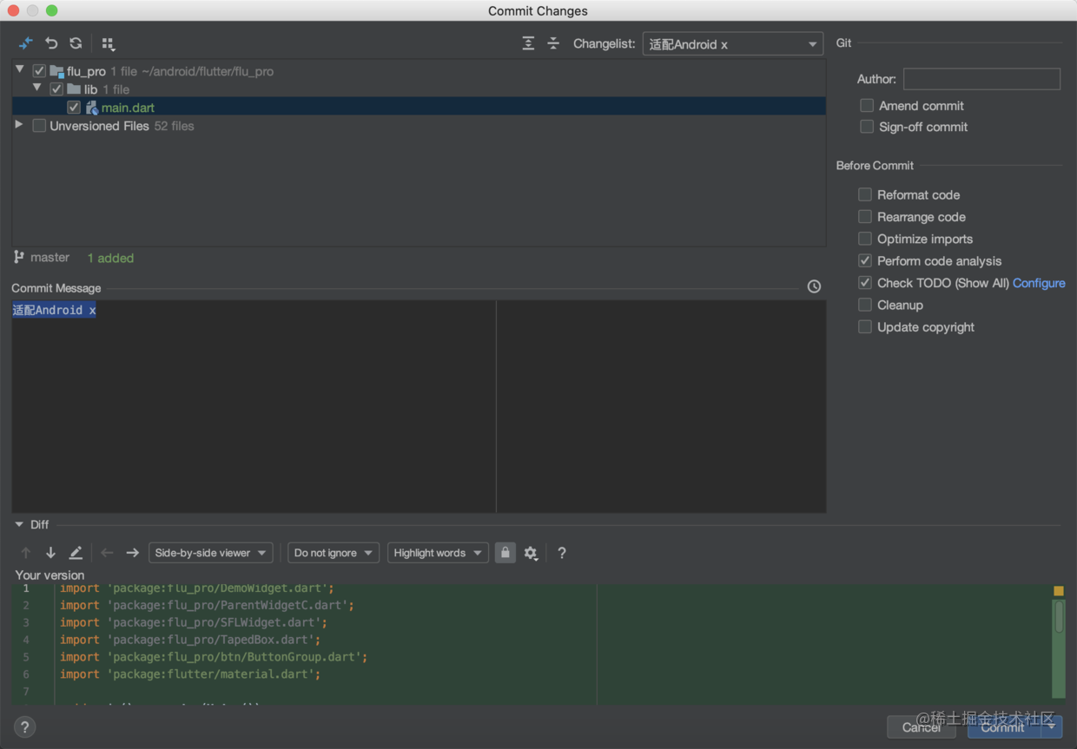The image size is (1077, 749).
Task: Open the Group By icon menu
Action: pos(108,43)
